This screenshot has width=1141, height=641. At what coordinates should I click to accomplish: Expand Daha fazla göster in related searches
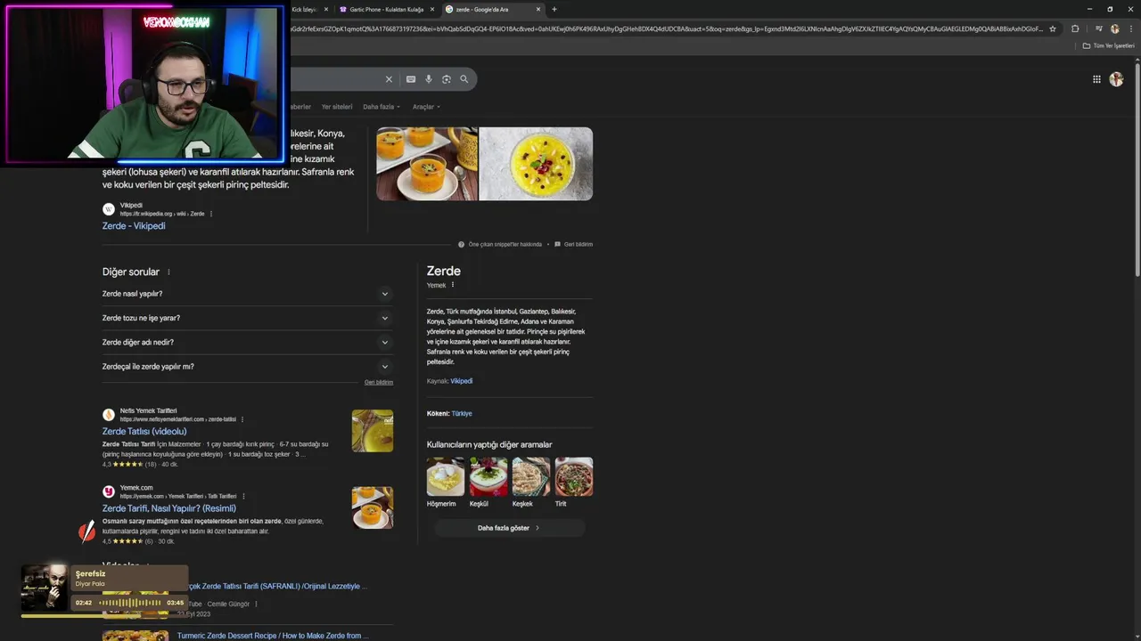pyautogui.click(x=509, y=528)
